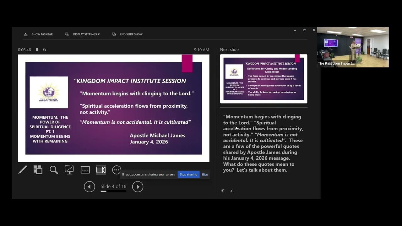Toggle subtitles in presenter view
The height and width of the screenshot is (226, 402).
point(85,170)
